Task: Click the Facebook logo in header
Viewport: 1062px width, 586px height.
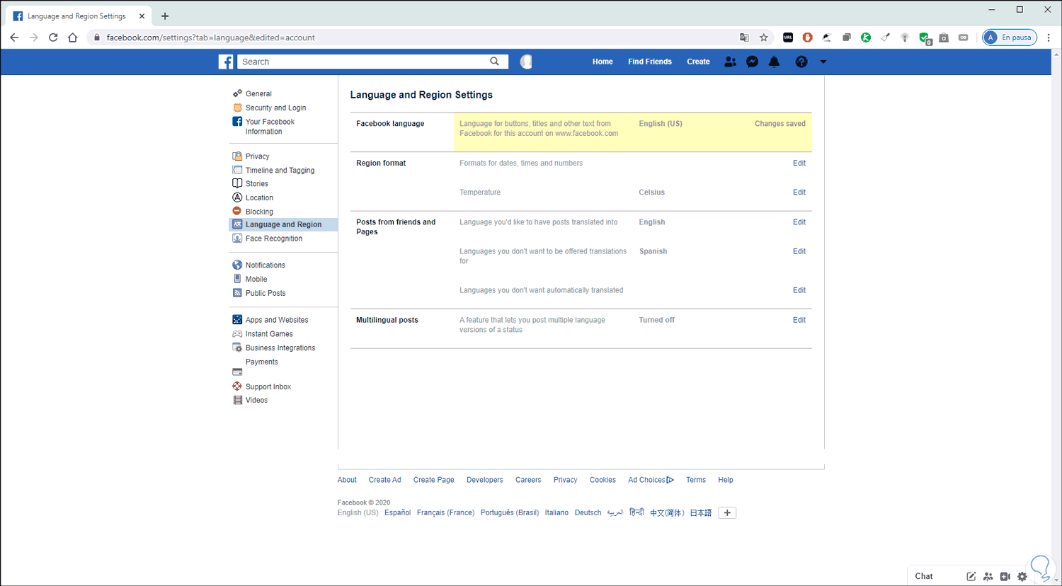Action: tap(226, 62)
